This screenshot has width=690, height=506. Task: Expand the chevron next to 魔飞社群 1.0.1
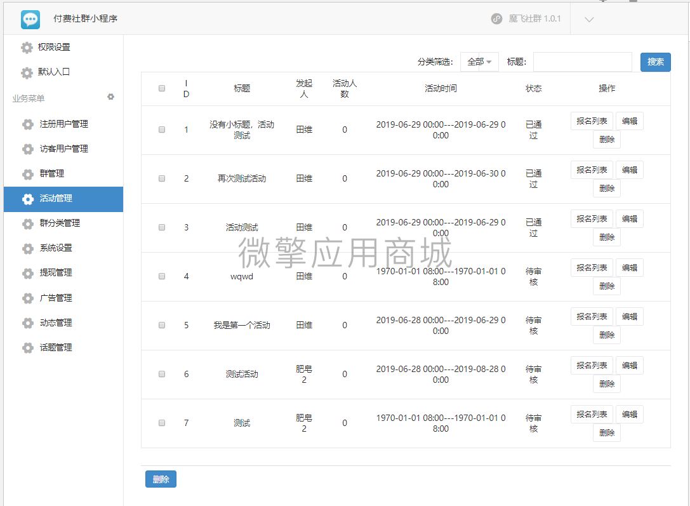pyautogui.click(x=588, y=19)
